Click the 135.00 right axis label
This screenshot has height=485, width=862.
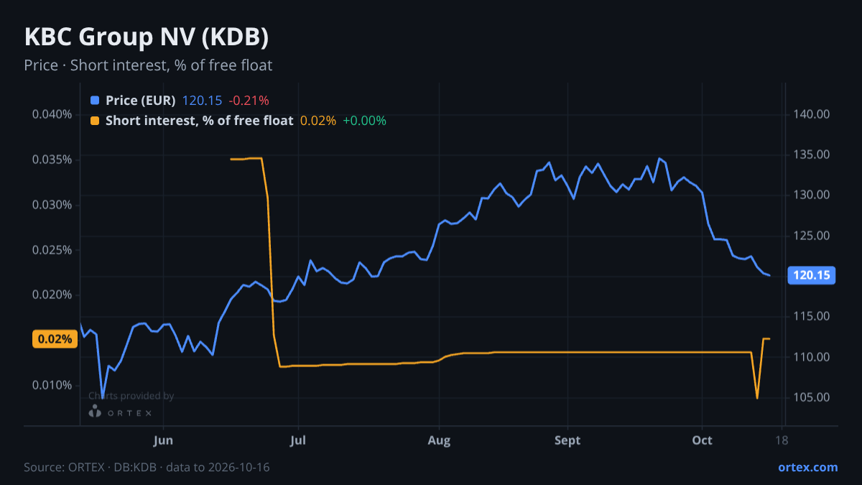(812, 154)
